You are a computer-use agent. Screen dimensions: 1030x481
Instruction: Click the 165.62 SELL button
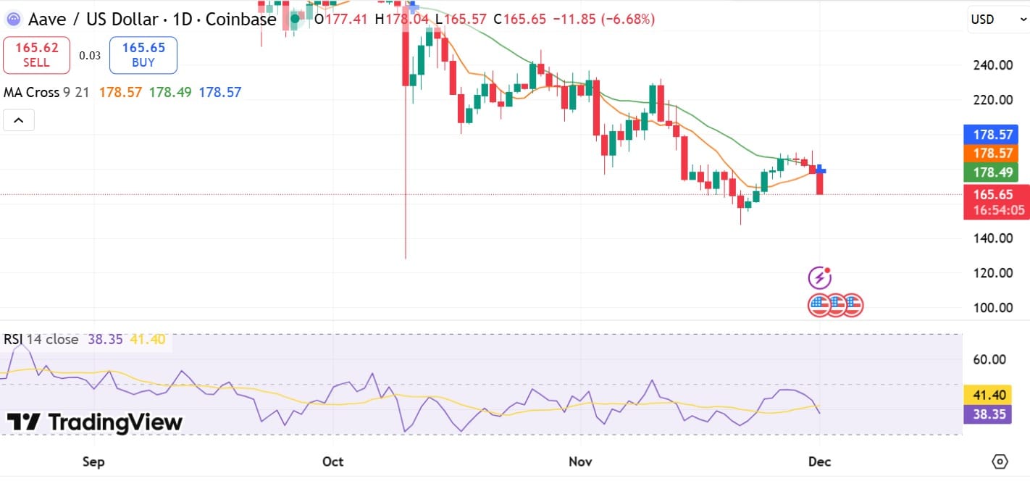pyautogui.click(x=36, y=55)
